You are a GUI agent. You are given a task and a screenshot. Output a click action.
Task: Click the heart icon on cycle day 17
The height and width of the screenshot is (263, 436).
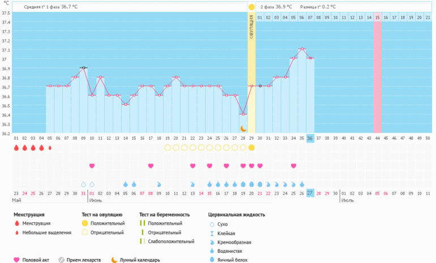click(151, 166)
